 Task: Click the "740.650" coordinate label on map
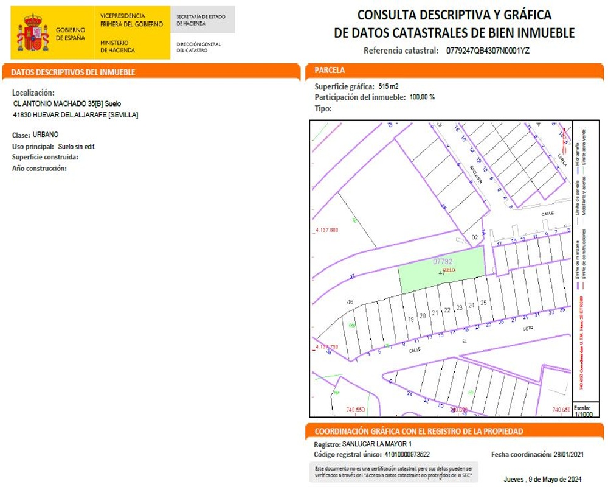561,410
